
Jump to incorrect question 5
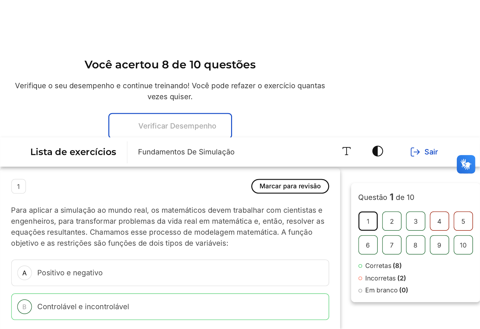pyautogui.click(x=463, y=221)
